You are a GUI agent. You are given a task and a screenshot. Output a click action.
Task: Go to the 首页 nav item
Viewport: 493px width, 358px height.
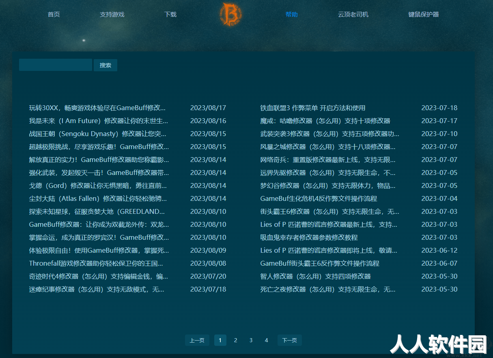pos(54,15)
